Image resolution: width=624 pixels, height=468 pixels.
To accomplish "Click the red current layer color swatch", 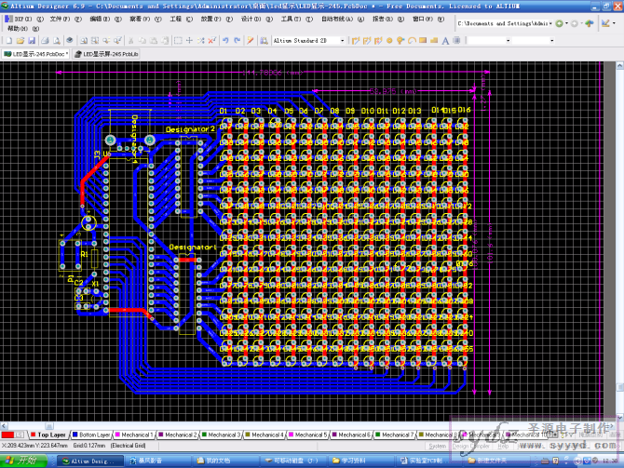I will [x=7, y=435].
